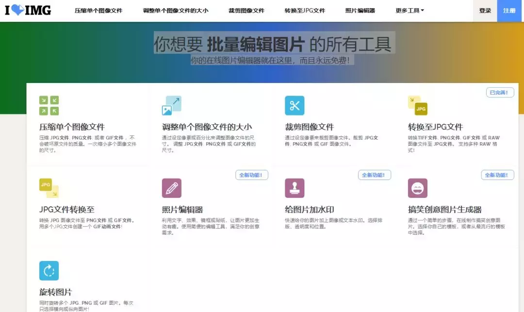This screenshot has width=524, height=312.
Task: Open nav menu item 压缩单个图像文件
Action: [98, 11]
